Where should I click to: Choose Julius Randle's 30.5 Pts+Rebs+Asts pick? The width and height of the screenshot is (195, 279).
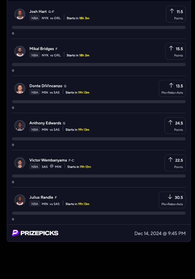click(x=172, y=200)
